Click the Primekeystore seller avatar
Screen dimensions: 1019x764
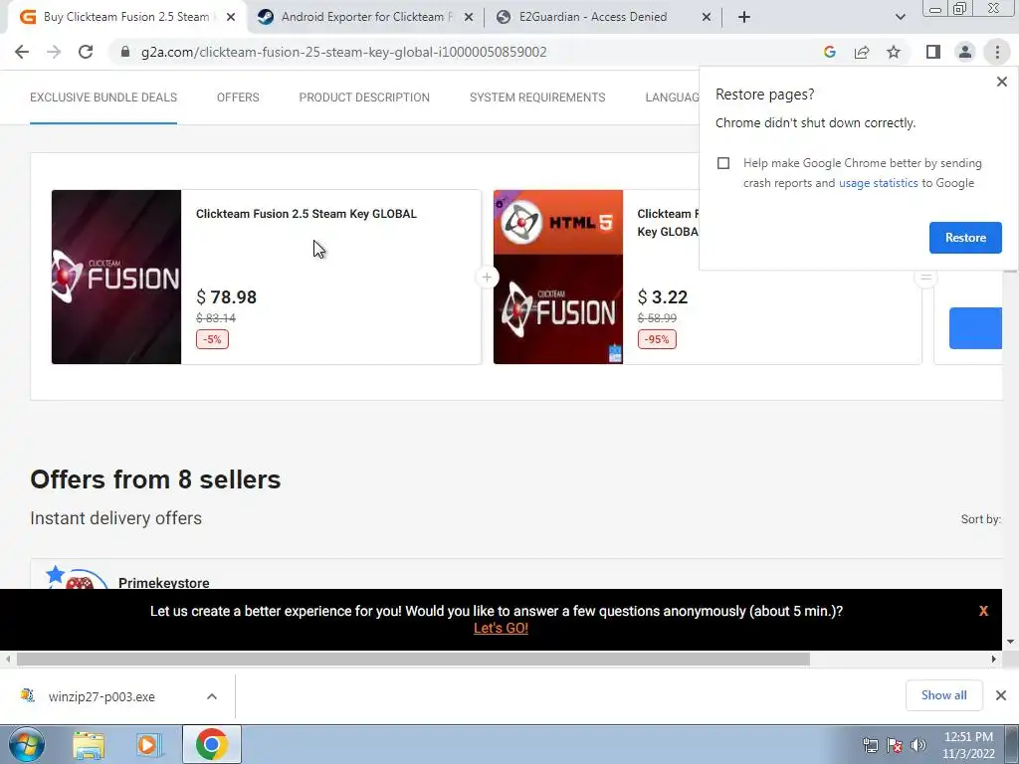click(x=78, y=578)
